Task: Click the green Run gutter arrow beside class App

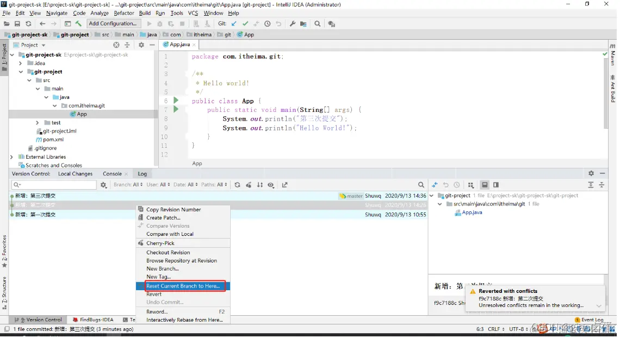Action: click(x=176, y=101)
